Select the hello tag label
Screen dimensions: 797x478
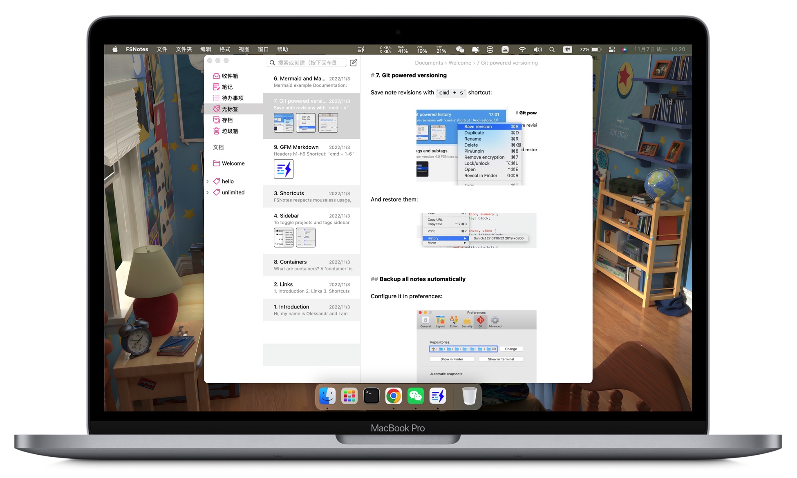pyautogui.click(x=228, y=181)
